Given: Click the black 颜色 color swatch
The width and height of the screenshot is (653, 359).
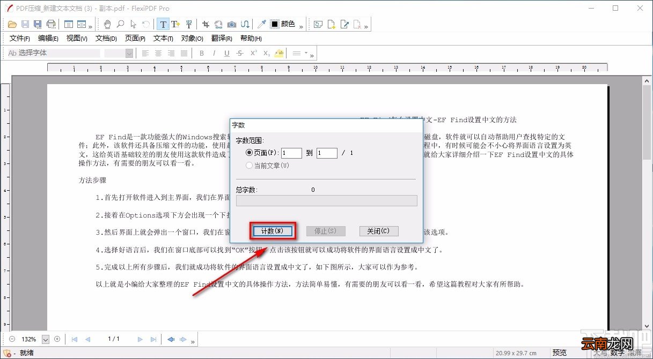Looking at the screenshot, I should (275, 24).
